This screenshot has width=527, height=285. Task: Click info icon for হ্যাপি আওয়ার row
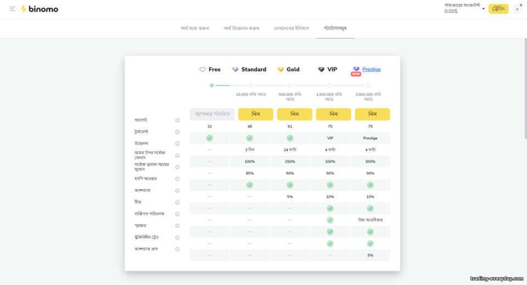177,179
